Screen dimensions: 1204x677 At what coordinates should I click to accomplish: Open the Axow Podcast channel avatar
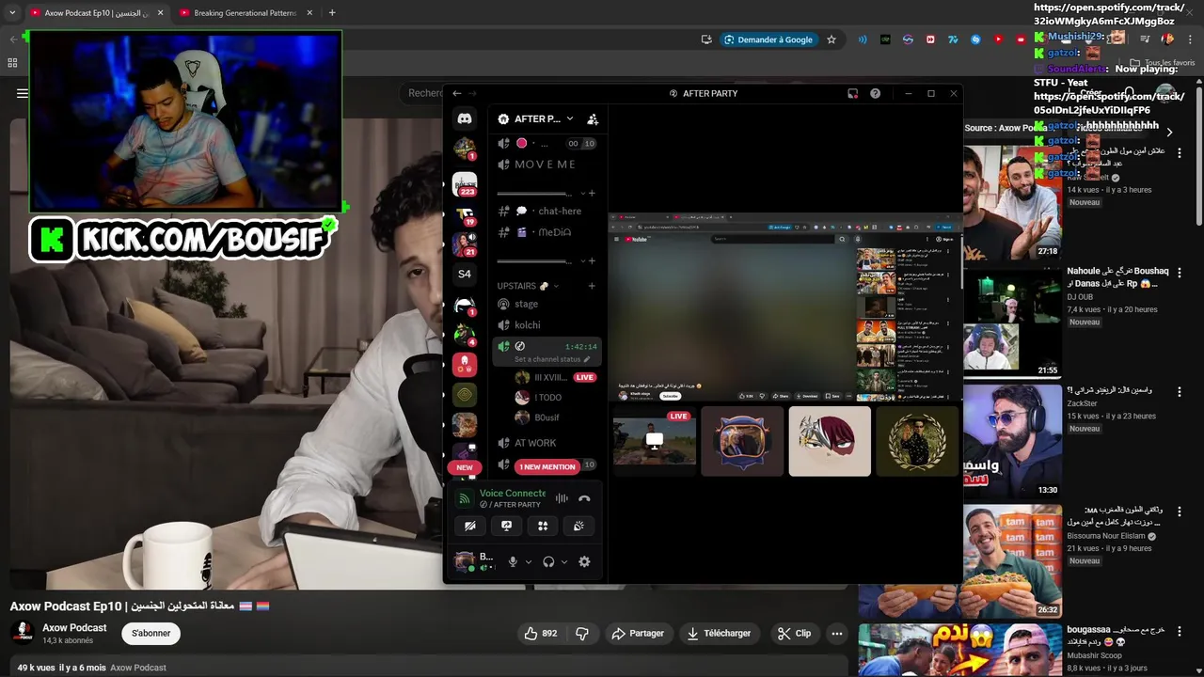pyautogui.click(x=23, y=633)
